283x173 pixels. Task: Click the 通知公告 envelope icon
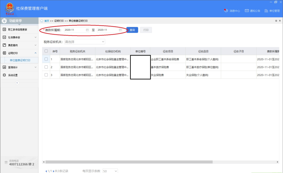(x=247, y=11)
